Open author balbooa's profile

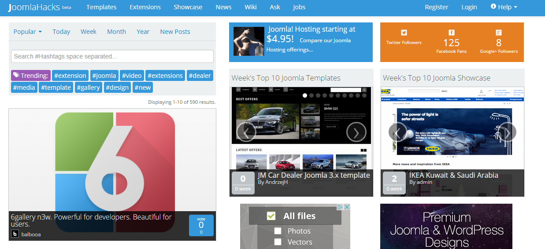coord(31,234)
